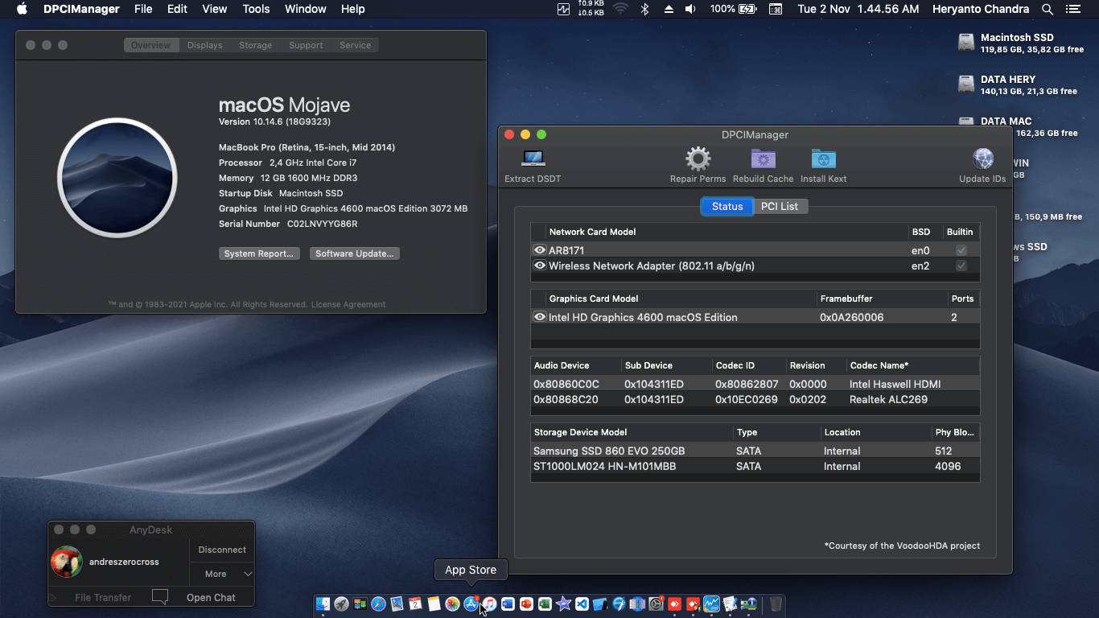Image resolution: width=1099 pixels, height=618 pixels.
Task: Open Intel Power Gadget in the dock
Action: [x=711, y=604]
